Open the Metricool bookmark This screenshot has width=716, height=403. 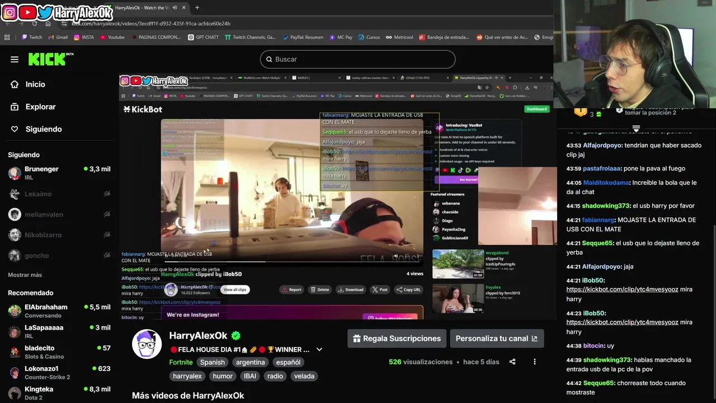[x=399, y=38]
